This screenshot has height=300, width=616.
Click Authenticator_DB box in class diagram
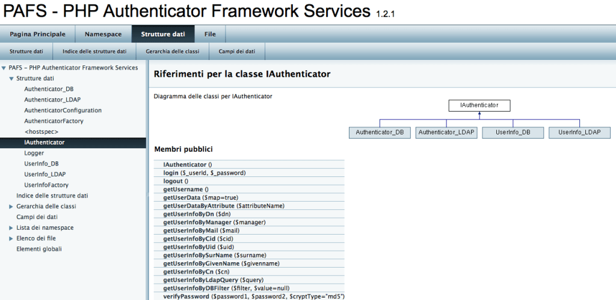coord(380,133)
